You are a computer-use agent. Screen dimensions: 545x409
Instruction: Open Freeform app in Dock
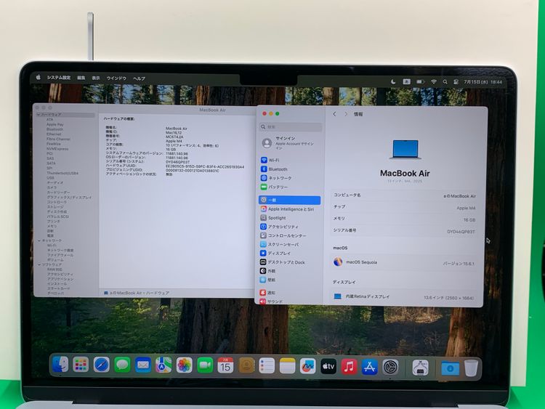(307, 366)
